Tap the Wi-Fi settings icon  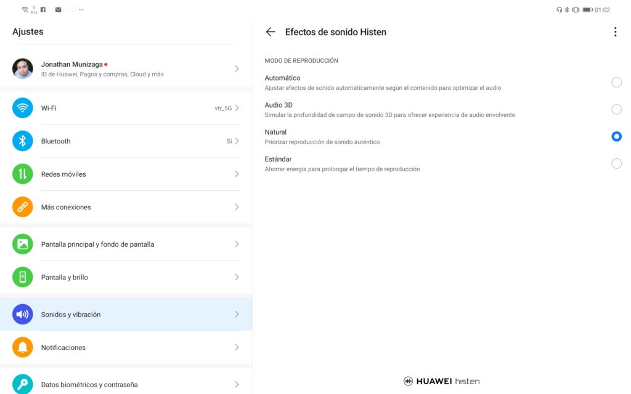23,108
